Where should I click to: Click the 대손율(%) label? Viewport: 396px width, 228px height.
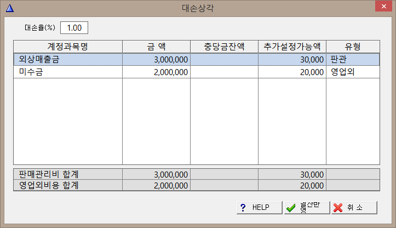(x=39, y=27)
